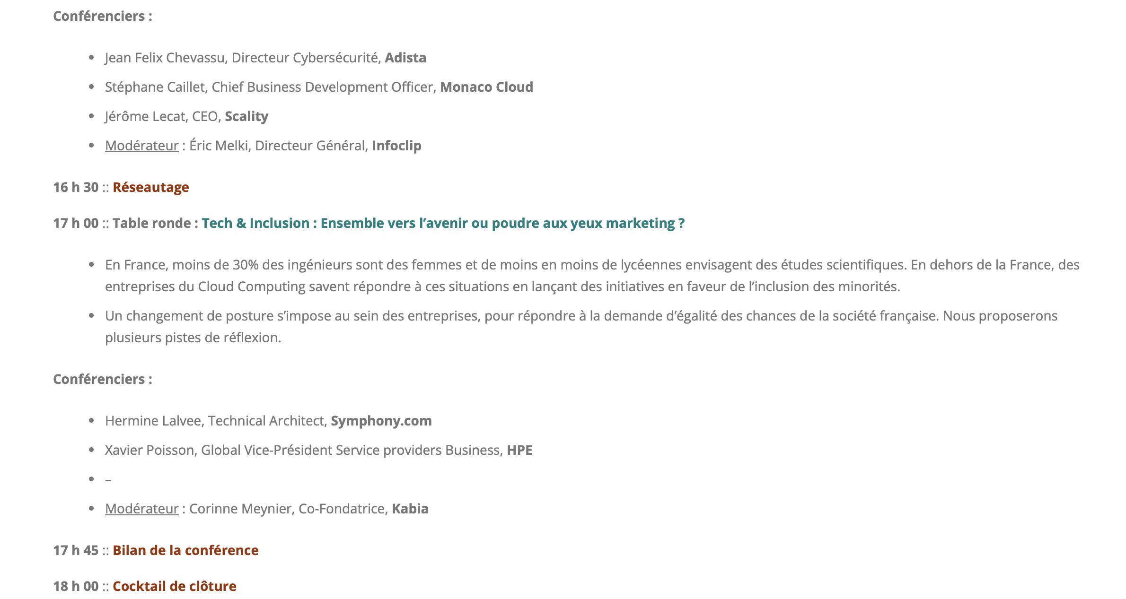The width and height of the screenshot is (1126, 599).
Task: Click the Infoclip company name
Action: coord(396,146)
